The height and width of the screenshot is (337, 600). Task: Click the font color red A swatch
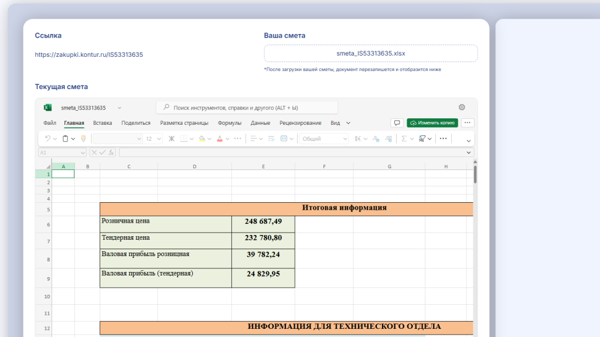(220, 139)
